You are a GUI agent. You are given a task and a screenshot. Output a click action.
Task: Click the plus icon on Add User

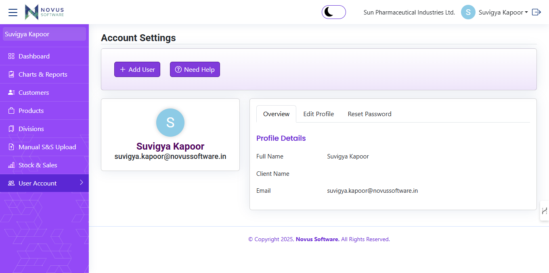click(123, 69)
